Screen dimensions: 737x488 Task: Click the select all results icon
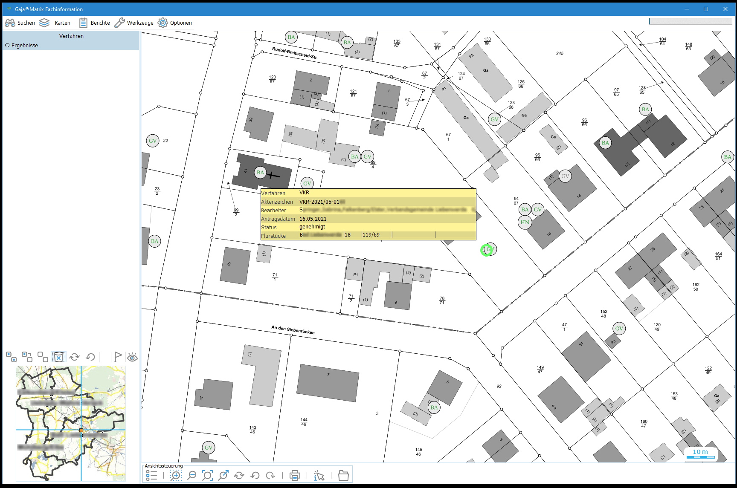point(11,357)
